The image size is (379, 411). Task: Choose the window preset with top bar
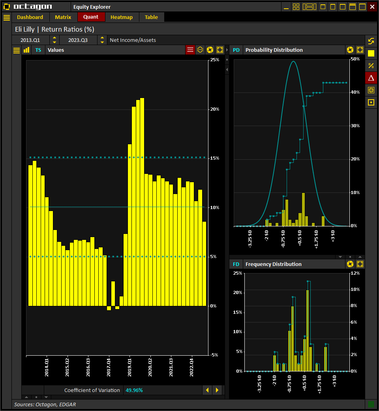[353, 7]
